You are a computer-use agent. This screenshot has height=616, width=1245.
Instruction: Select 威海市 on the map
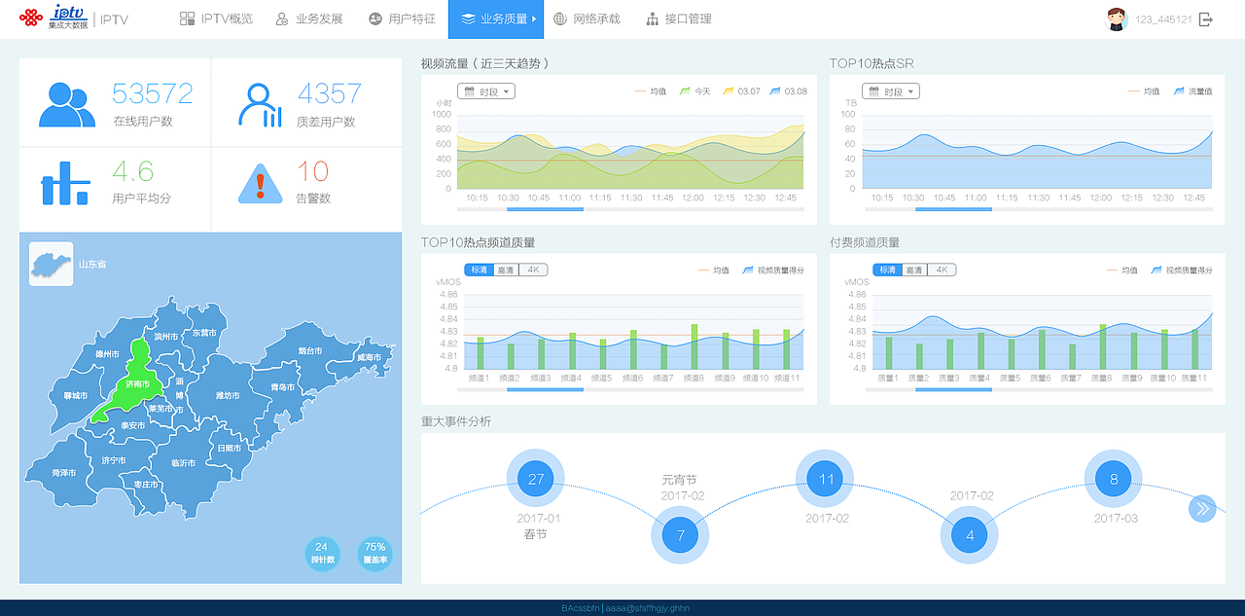pos(369,358)
